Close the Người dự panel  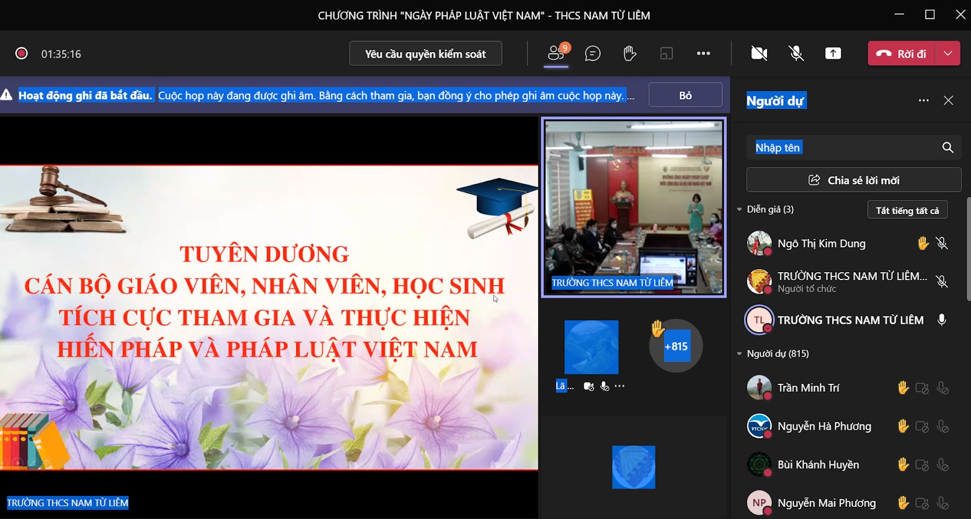[949, 101]
